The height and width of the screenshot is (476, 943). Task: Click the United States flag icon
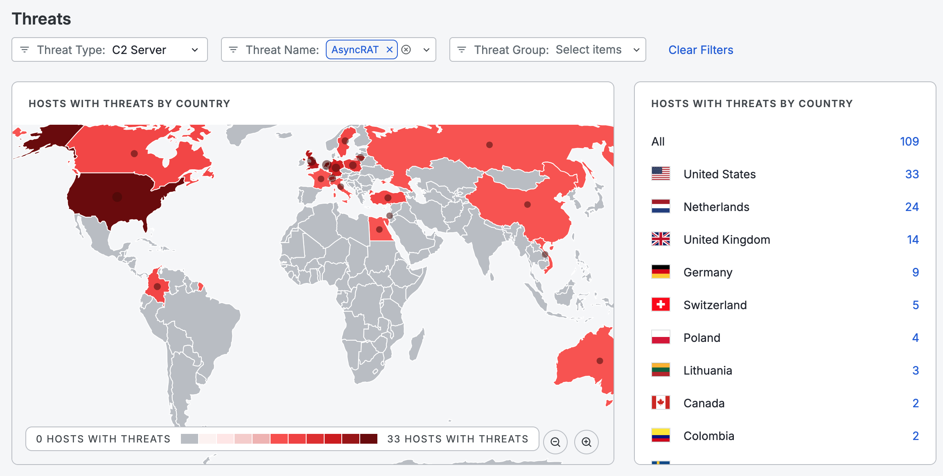pos(661,174)
